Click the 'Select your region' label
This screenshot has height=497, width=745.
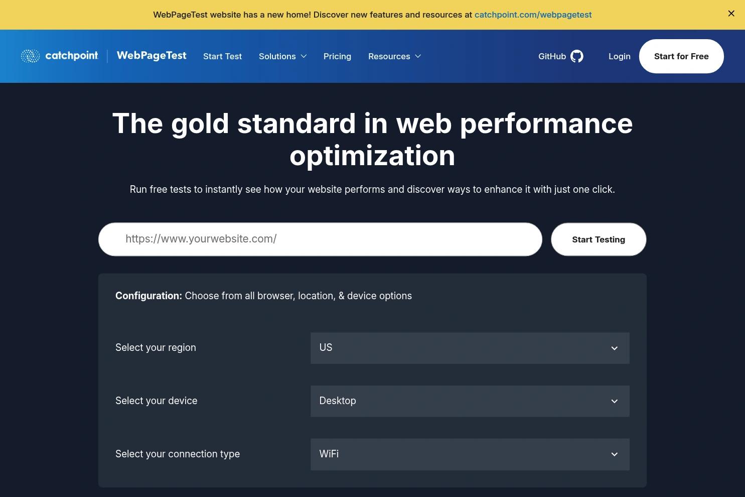pyautogui.click(x=156, y=347)
